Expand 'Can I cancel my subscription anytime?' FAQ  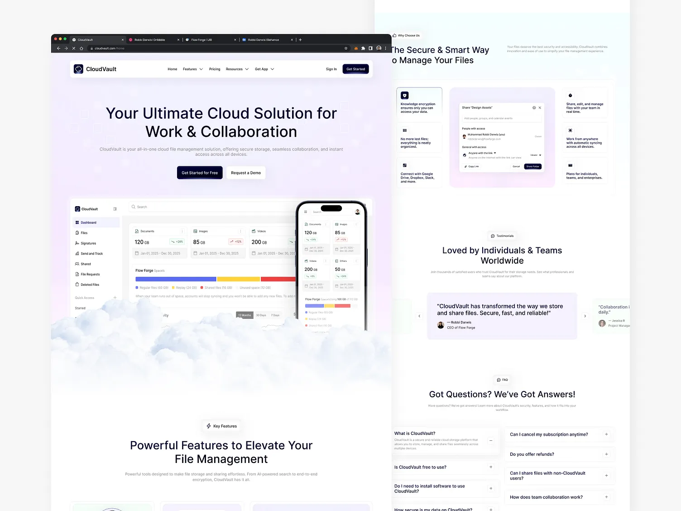[607, 434]
